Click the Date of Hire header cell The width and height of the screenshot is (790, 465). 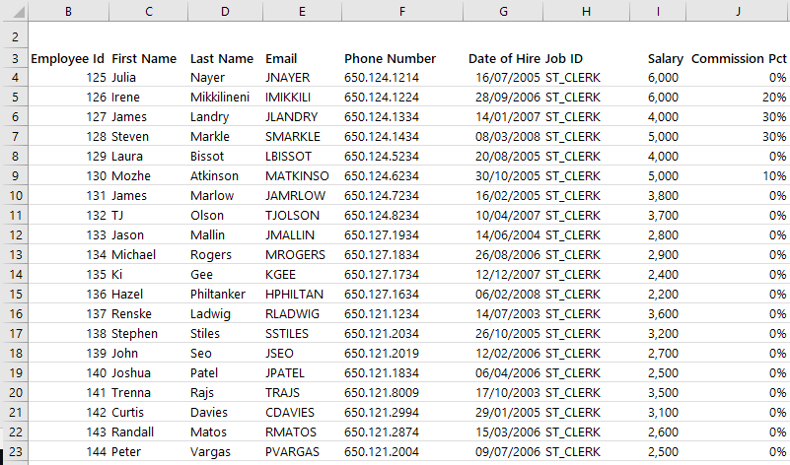pyautogui.click(x=503, y=58)
